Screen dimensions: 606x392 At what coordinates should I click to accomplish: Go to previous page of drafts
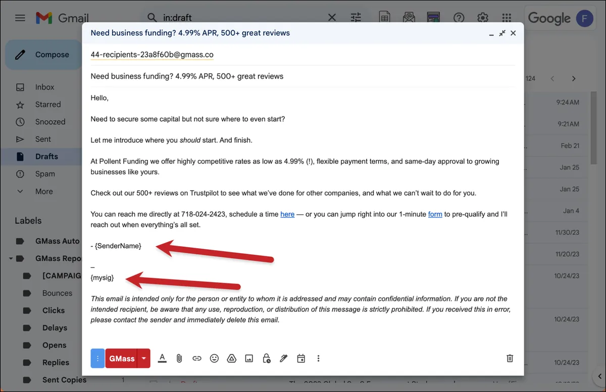coord(552,79)
